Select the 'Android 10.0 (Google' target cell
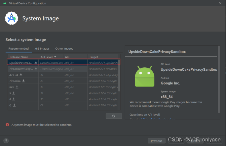The height and width of the screenshot is (146, 226). tap(103, 105)
